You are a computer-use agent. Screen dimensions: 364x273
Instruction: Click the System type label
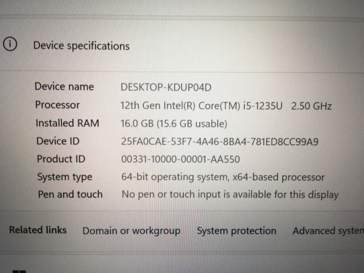[x=64, y=177]
